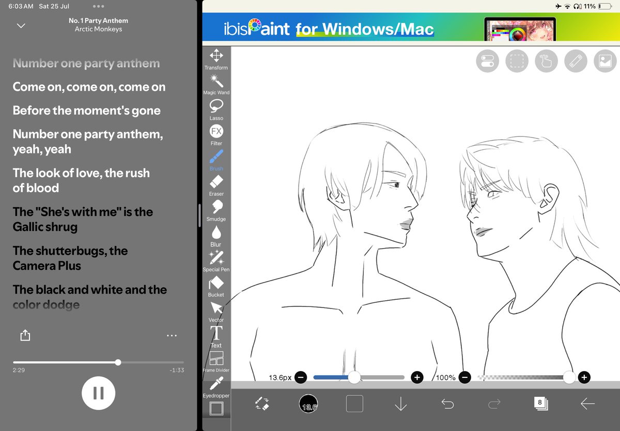Open the ruler tool button
The width and height of the screenshot is (620, 431).
576,61
